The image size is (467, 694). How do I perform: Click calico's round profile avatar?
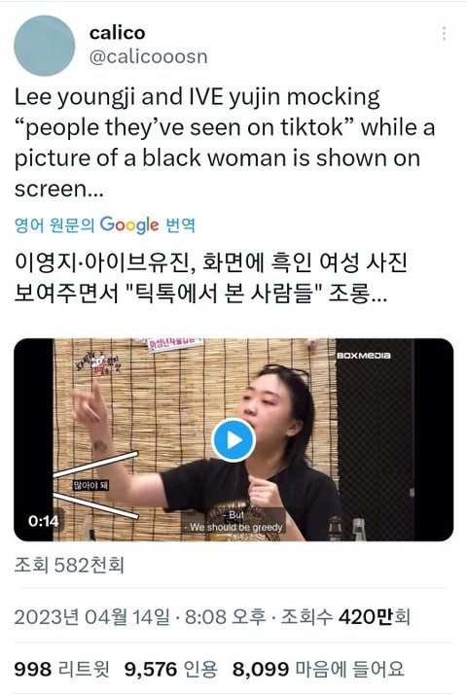(45, 46)
